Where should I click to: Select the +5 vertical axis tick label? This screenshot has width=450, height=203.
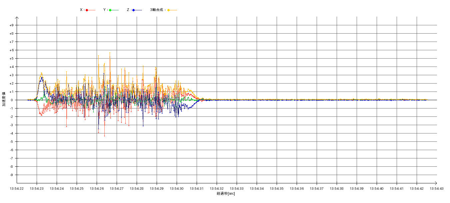[x=11, y=59]
